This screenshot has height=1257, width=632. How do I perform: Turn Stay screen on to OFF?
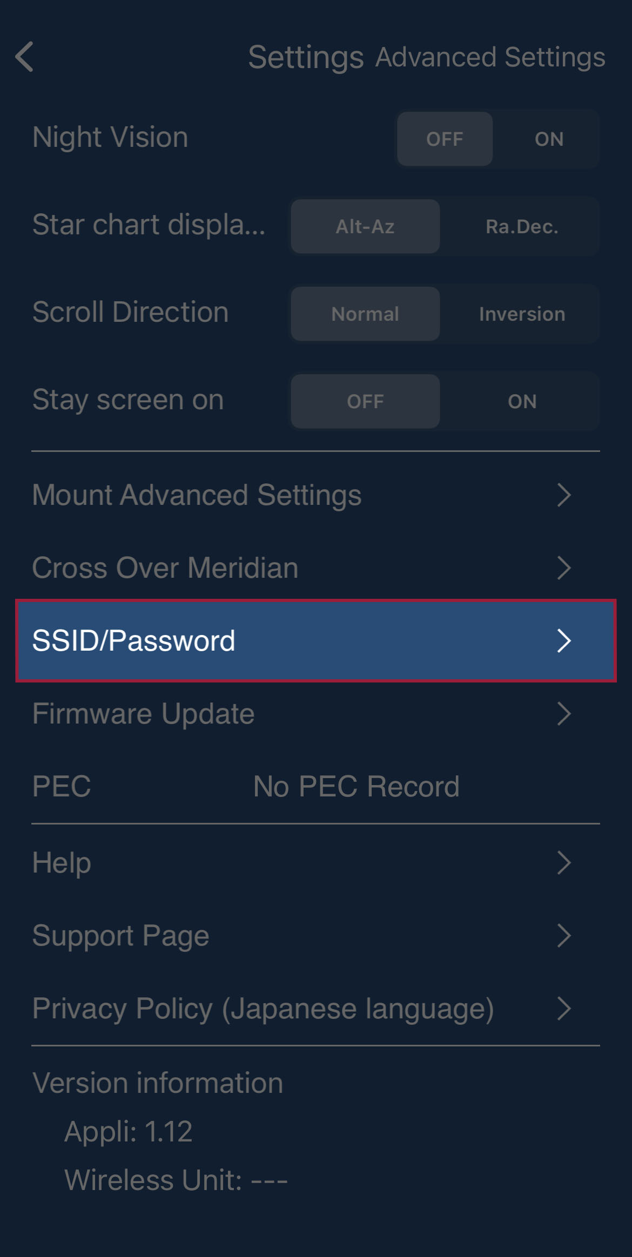[365, 401]
